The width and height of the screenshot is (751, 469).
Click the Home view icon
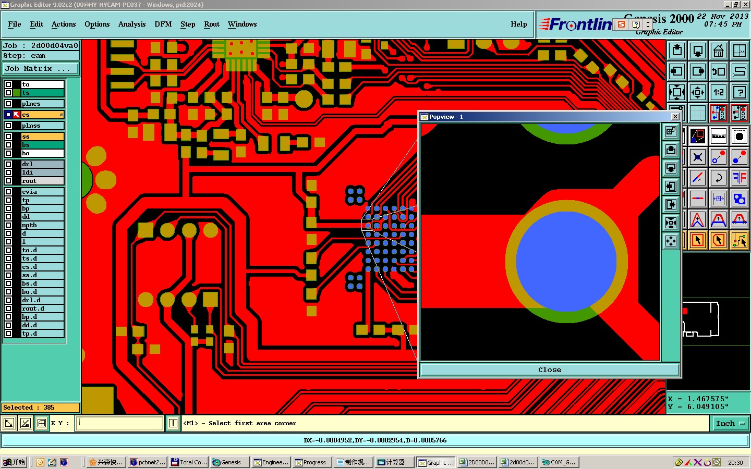tap(719, 51)
